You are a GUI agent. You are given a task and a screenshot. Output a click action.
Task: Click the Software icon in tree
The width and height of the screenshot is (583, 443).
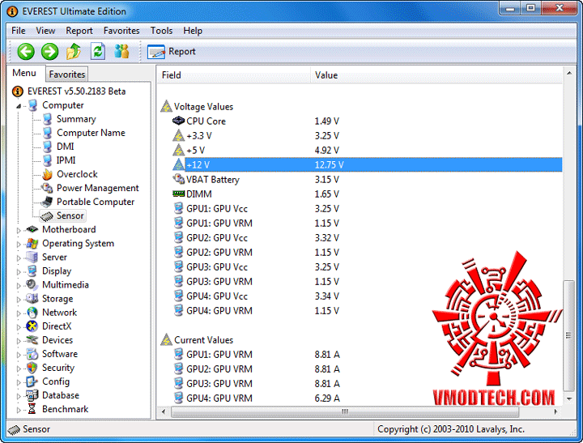32,354
